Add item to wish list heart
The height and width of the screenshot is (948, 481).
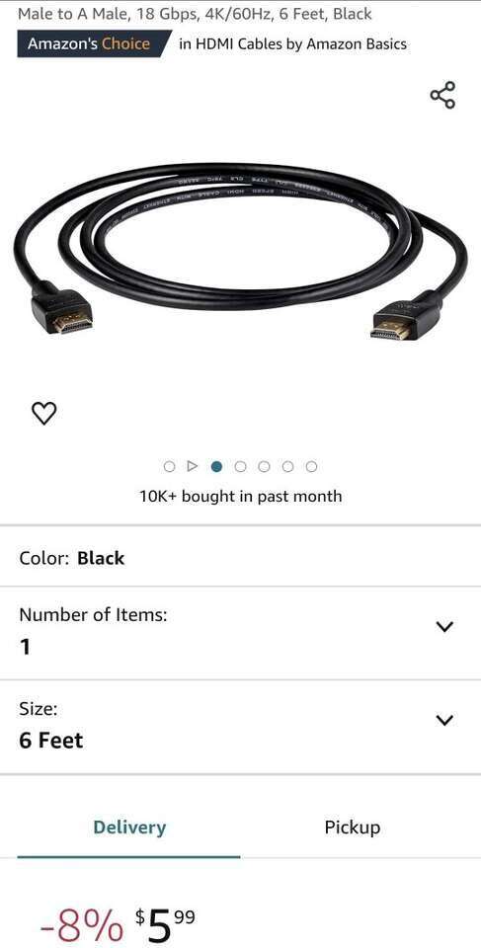43,413
